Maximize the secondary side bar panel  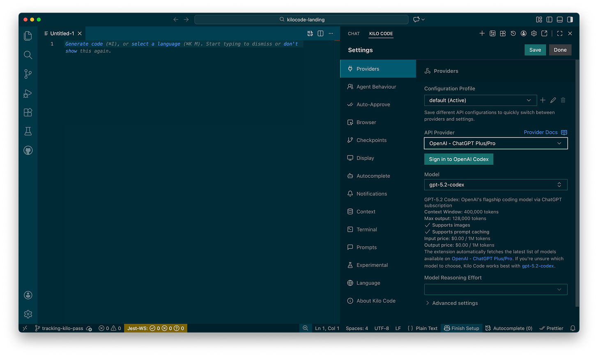pos(559,33)
